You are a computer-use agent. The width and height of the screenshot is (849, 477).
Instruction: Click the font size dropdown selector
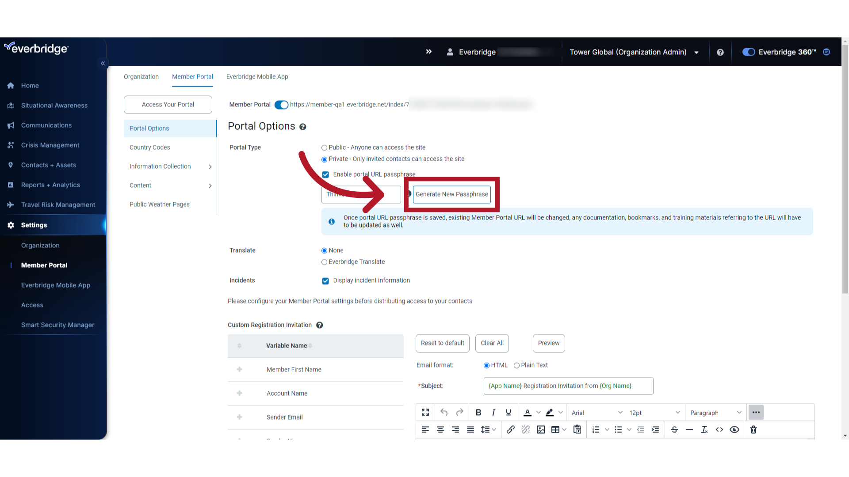click(653, 413)
